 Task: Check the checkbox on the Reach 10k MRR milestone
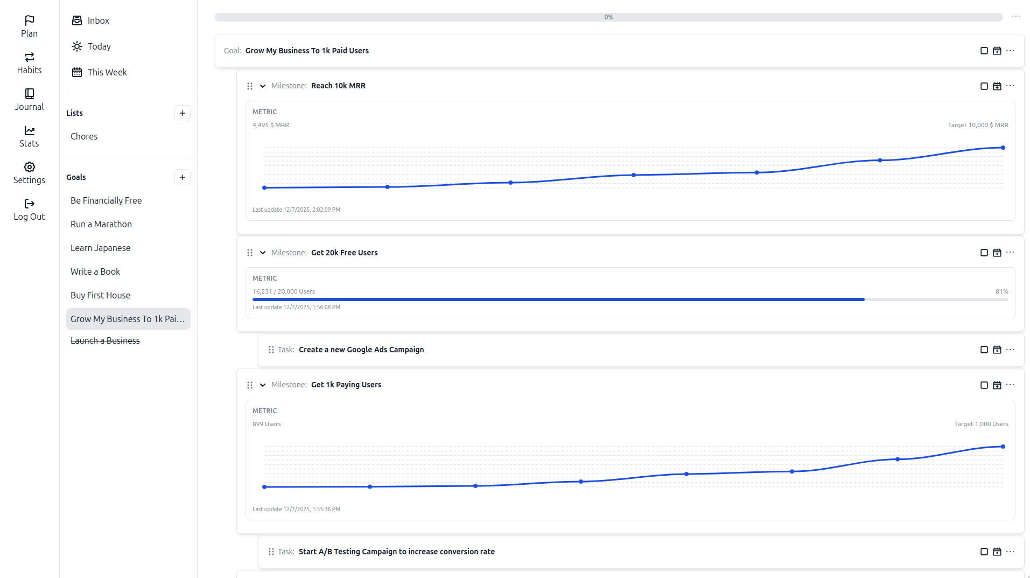[x=984, y=86]
